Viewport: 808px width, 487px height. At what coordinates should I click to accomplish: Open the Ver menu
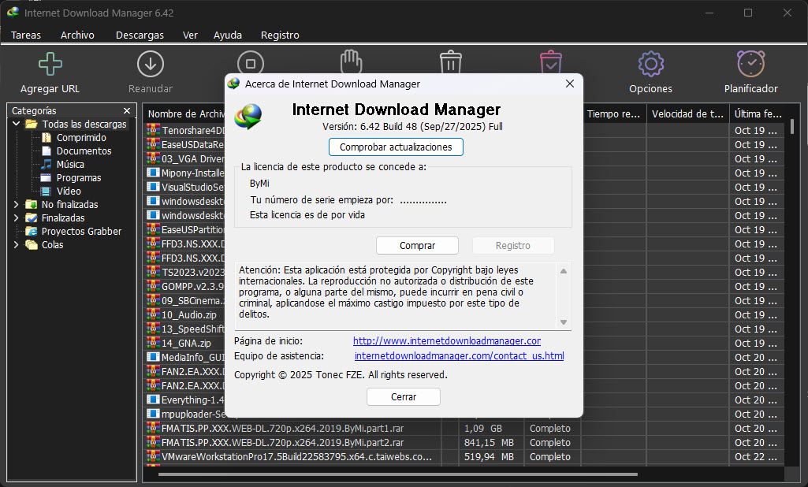tap(190, 35)
